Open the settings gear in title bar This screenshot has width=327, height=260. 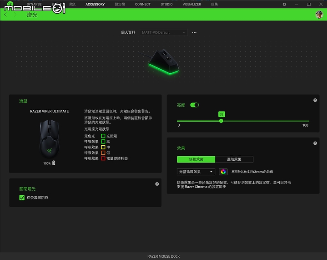[284, 4]
